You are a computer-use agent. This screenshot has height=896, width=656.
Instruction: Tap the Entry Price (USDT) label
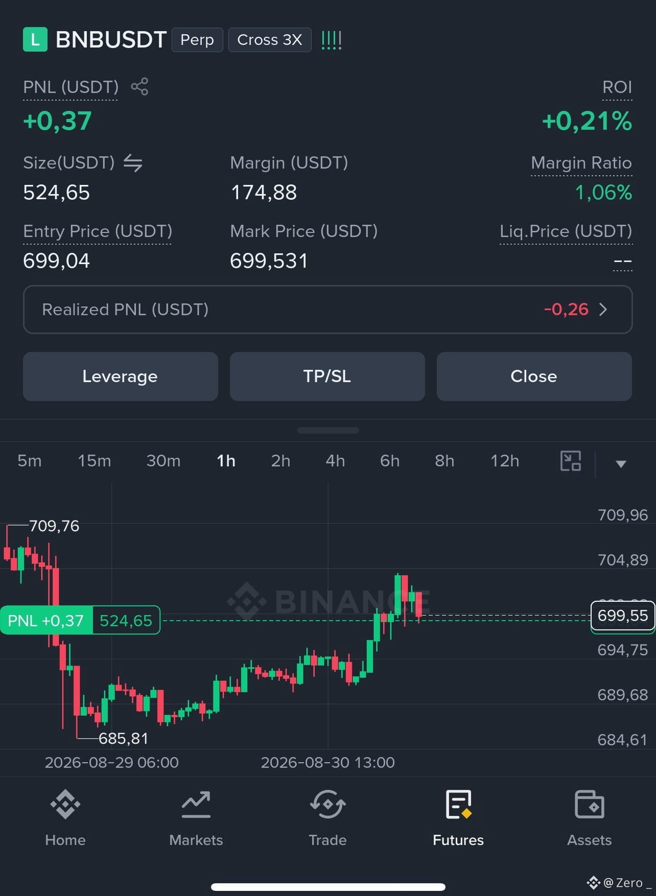[x=98, y=231]
